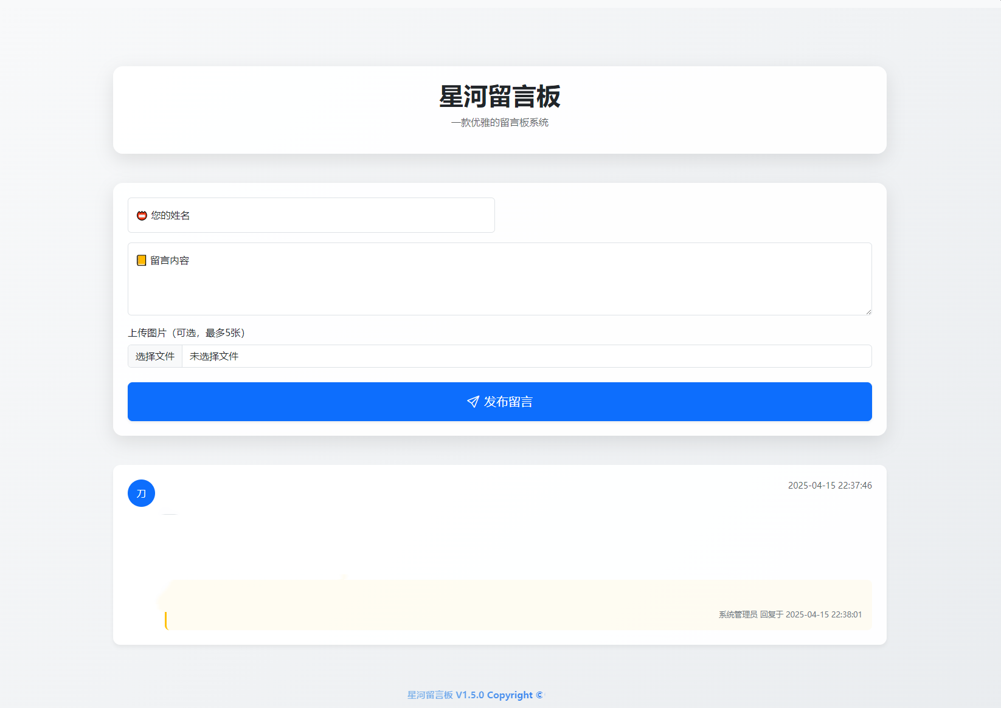Click the timestamp 2025-04-15 22:37:46
Viewport: 1001px width, 708px height.
830,485
